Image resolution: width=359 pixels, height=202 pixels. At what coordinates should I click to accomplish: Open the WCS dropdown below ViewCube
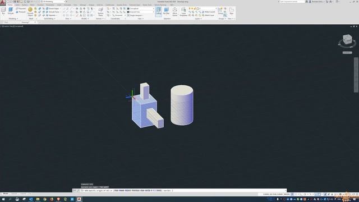347,53
